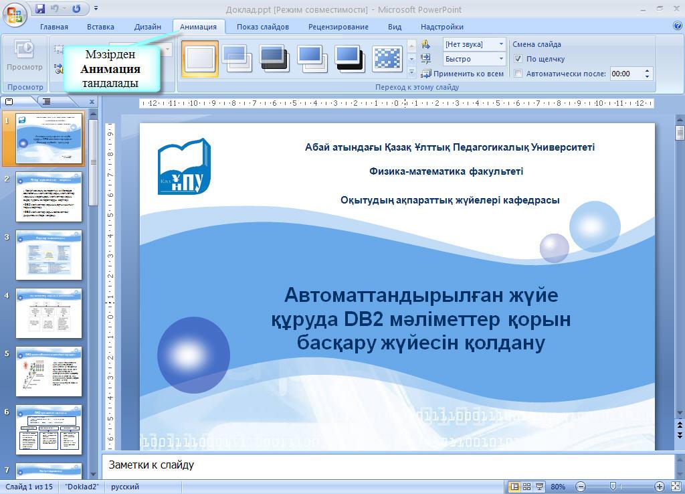685x494 pixels.
Task: Open the Показ слайдов tab
Action: point(263,27)
